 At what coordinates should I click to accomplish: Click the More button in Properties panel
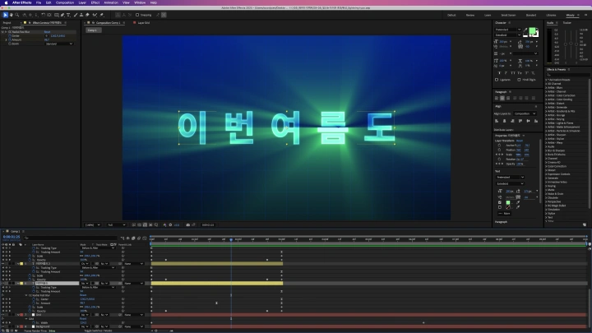(505, 213)
